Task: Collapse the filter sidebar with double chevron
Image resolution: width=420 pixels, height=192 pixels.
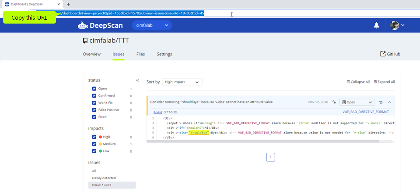Action: (137, 80)
